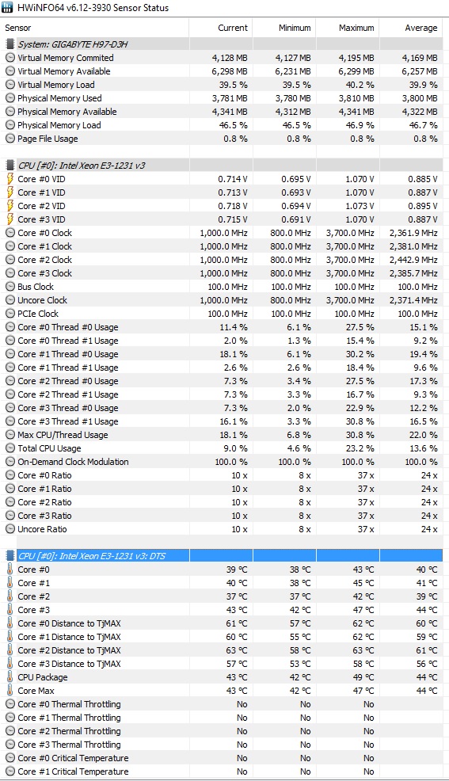The height and width of the screenshot is (781, 449).
Task: Click the circle icon next to Total CPU Usage
Action: pyautogui.click(x=10, y=448)
